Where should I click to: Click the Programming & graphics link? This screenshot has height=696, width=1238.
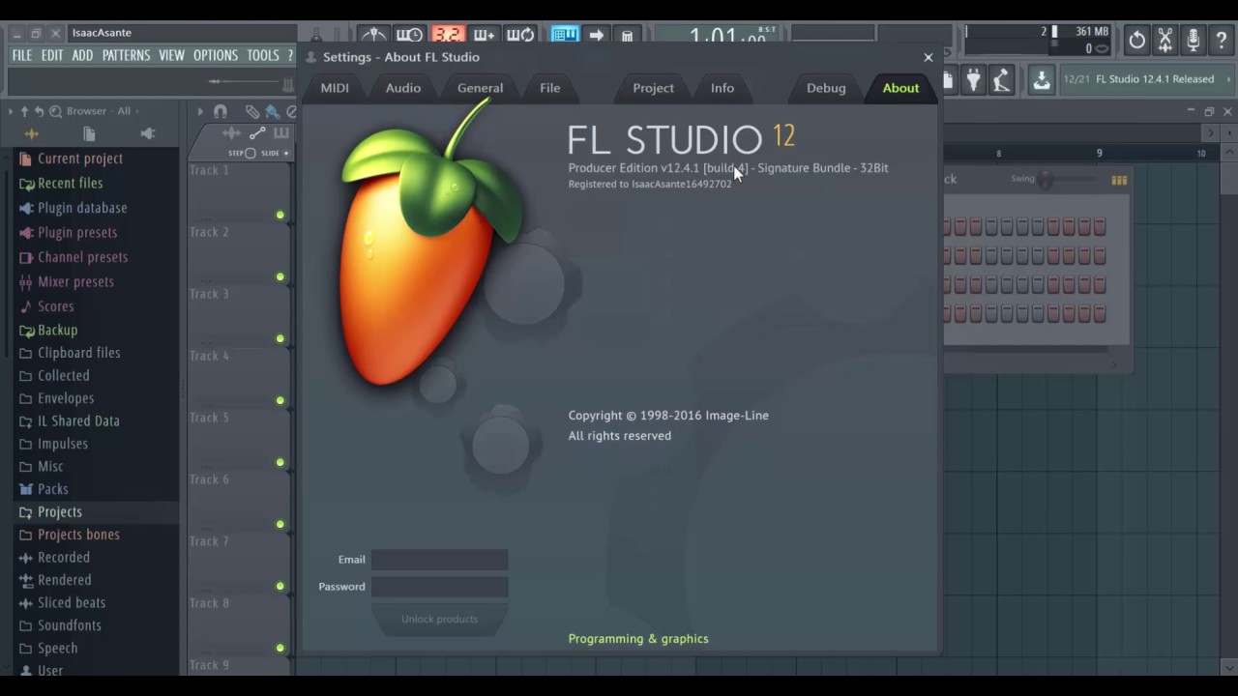tap(638, 639)
